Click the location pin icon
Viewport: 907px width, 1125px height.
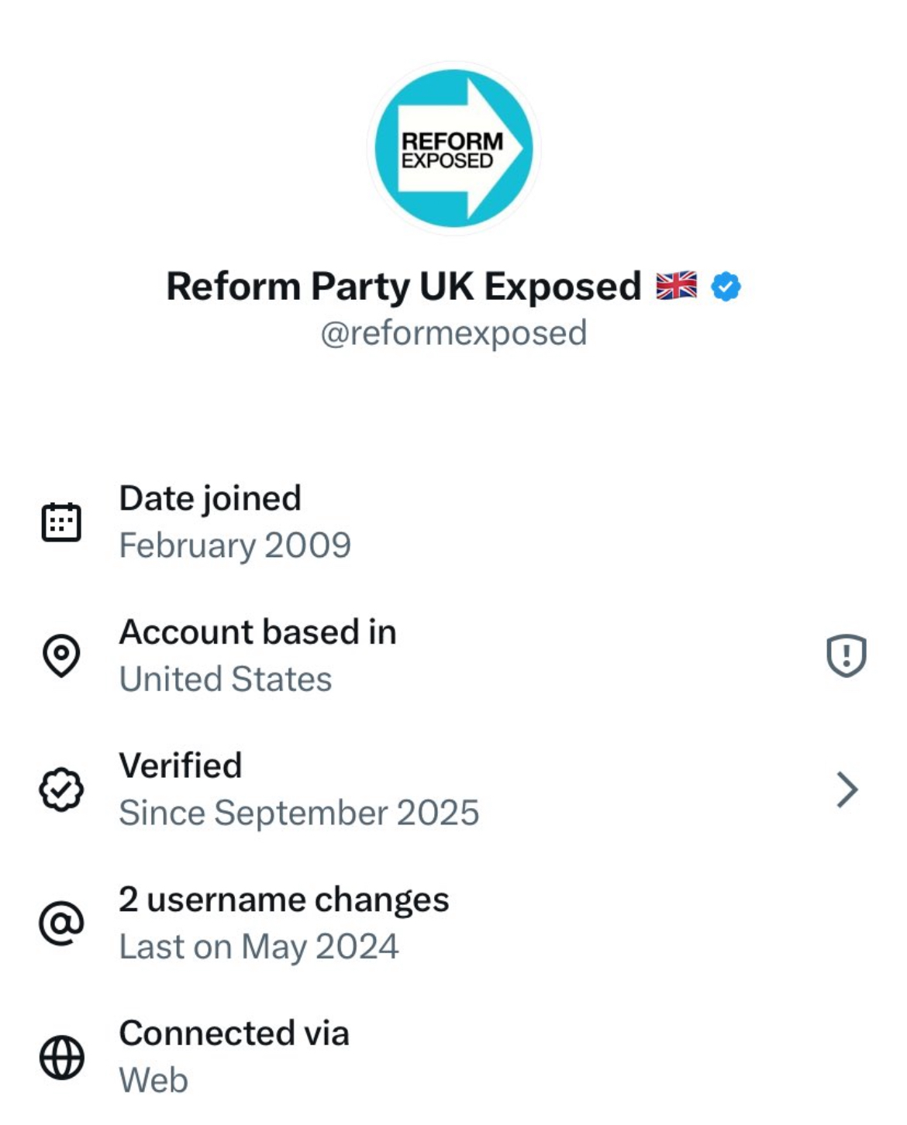[x=61, y=656]
